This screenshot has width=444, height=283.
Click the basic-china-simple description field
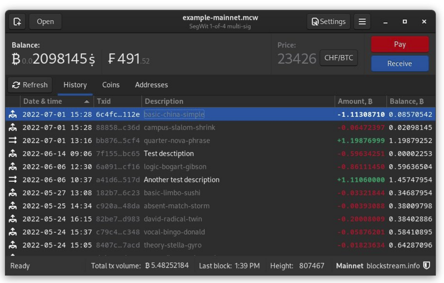(x=174, y=115)
